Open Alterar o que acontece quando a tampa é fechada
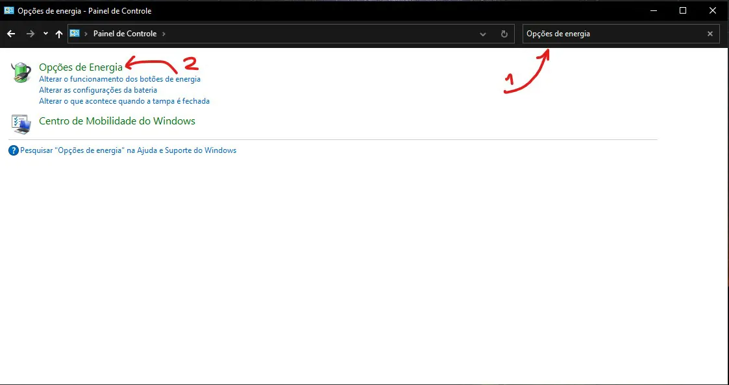The image size is (729, 385). coord(124,100)
